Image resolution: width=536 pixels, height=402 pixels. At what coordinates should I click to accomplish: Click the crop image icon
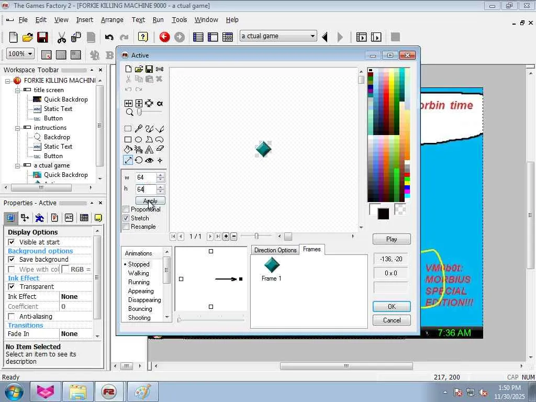149,103
